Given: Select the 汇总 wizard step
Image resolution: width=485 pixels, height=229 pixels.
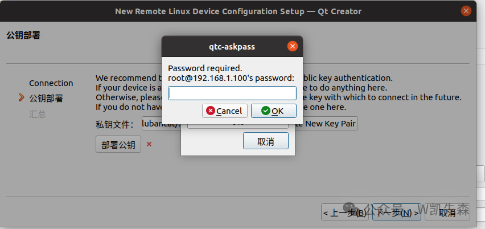Looking at the screenshot, I should pos(38,114).
